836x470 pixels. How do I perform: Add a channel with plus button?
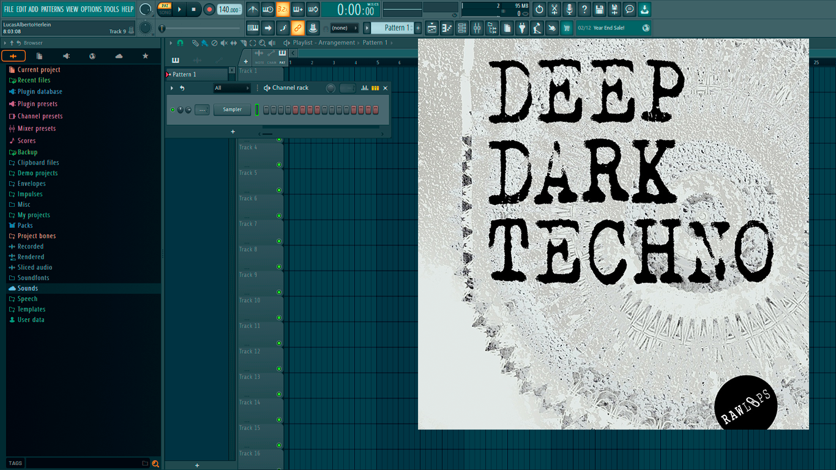click(233, 132)
